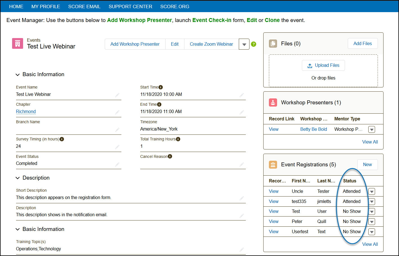Go to SUPPORT CENTER menu item

pyautogui.click(x=130, y=6)
